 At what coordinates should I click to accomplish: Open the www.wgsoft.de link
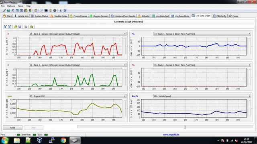tap(171, 135)
